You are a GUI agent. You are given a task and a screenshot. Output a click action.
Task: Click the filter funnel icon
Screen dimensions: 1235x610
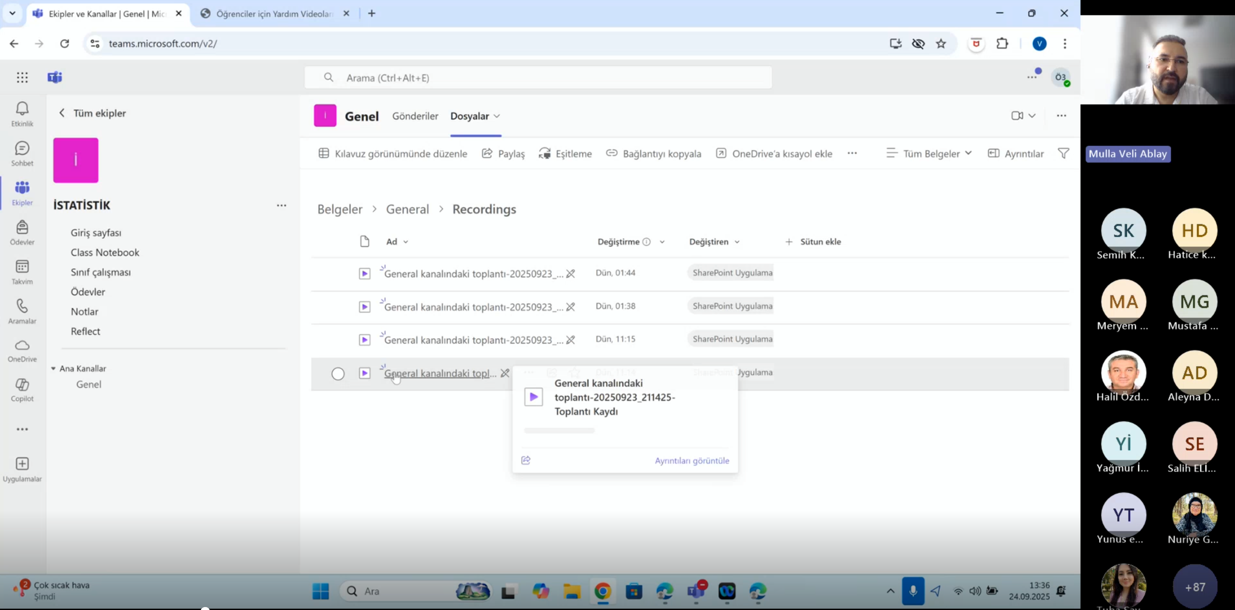click(x=1063, y=154)
